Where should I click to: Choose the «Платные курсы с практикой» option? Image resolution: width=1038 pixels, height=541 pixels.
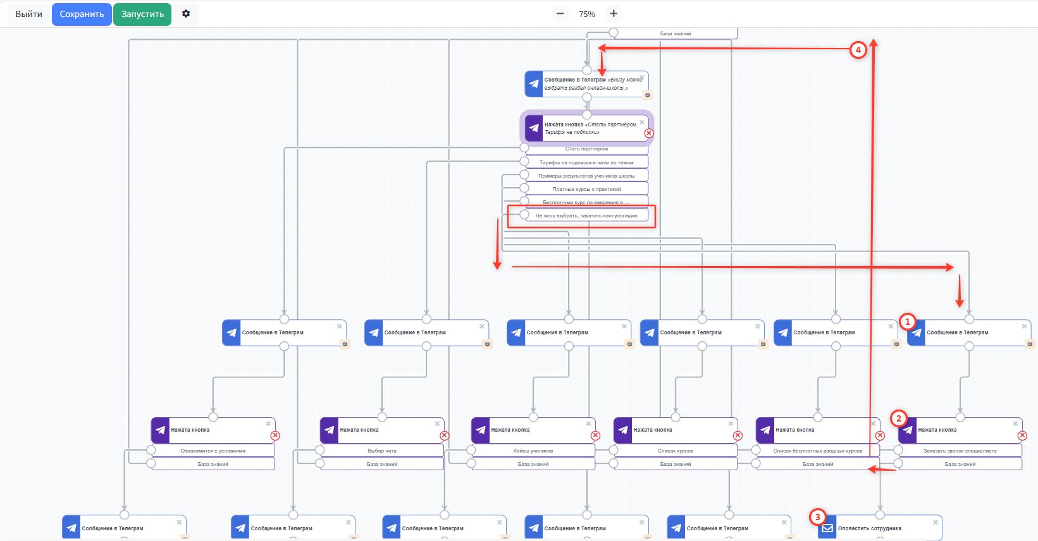586,189
